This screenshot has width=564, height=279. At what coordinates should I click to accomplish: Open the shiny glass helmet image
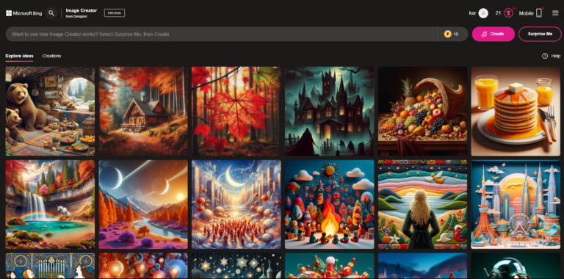pos(516,266)
